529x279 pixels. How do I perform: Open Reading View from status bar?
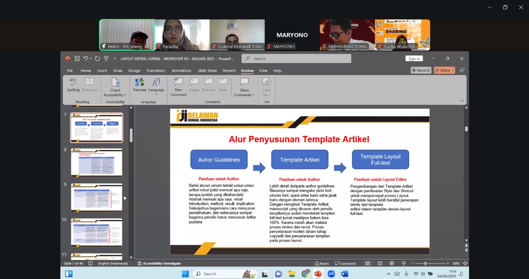(x=391, y=263)
